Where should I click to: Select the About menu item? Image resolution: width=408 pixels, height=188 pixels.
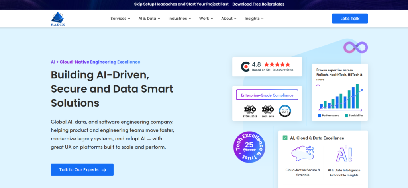(229, 19)
